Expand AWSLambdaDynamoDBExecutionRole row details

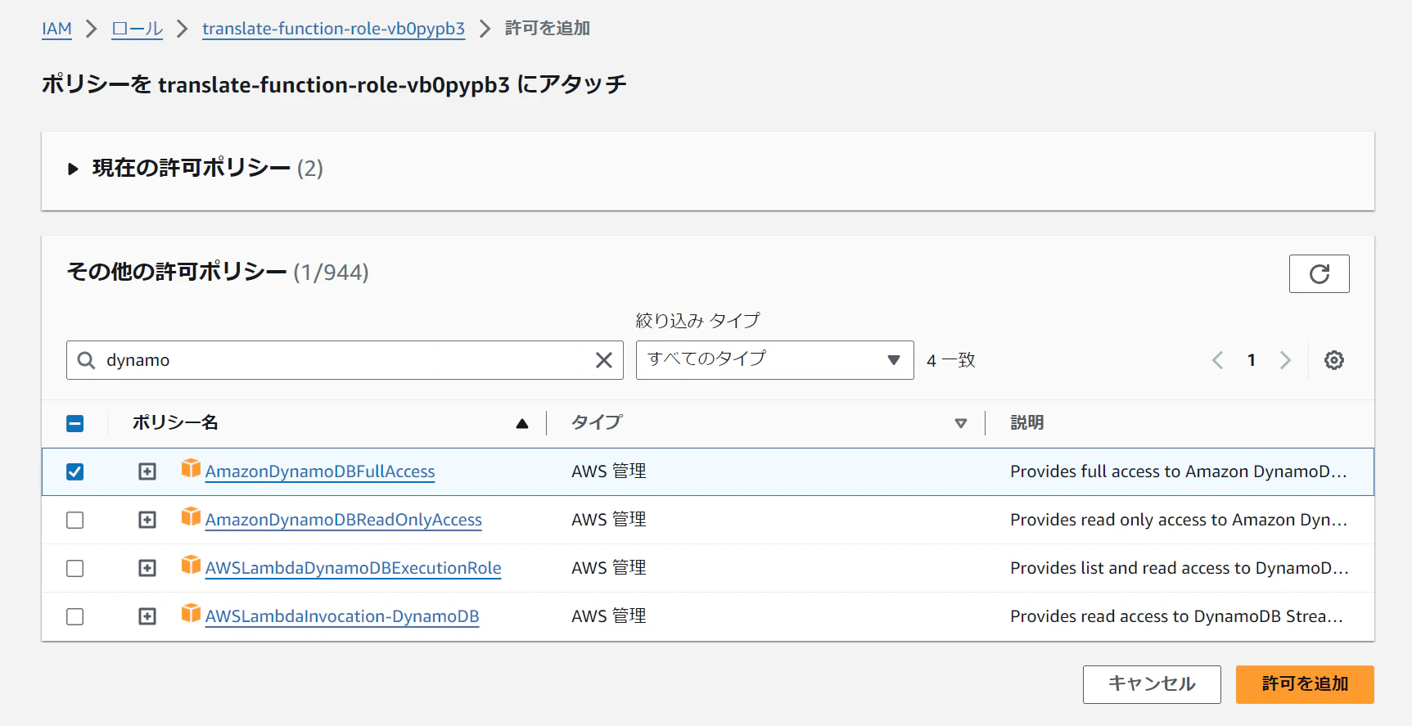pyautogui.click(x=147, y=568)
